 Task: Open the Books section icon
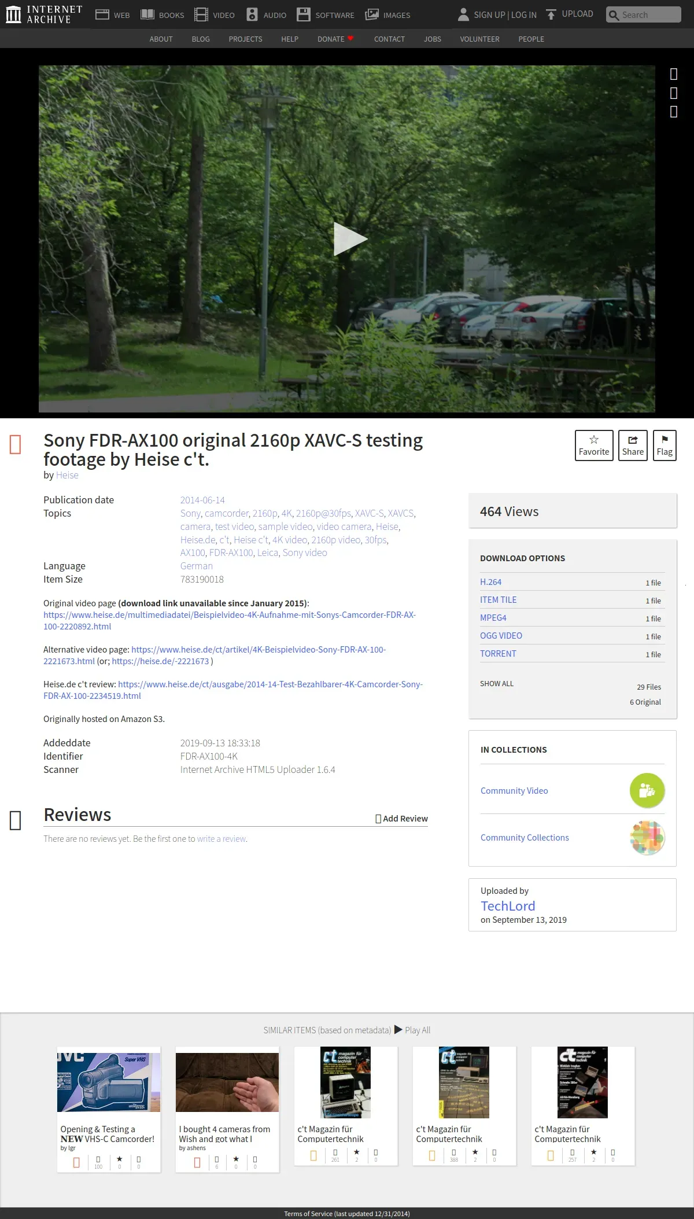147,14
